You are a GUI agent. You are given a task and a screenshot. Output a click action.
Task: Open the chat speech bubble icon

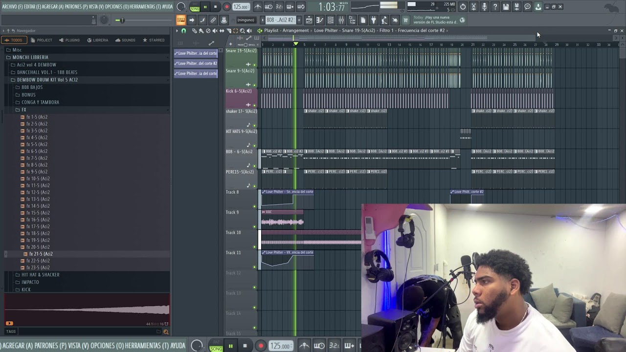(527, 7)
